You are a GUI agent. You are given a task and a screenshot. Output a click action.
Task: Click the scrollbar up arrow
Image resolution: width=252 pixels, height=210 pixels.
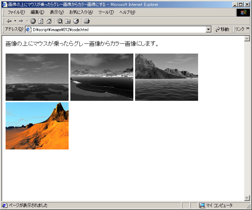pos(247,38)
